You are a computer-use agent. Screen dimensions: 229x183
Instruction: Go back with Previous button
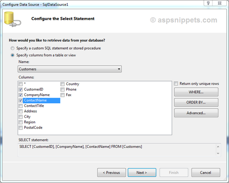click(112, 173)
